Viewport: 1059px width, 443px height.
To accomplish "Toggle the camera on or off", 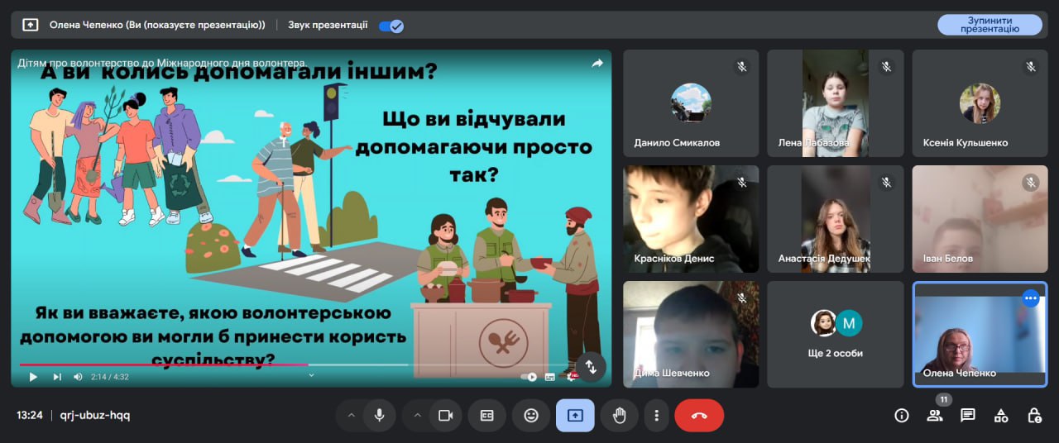I will point(446,416).
